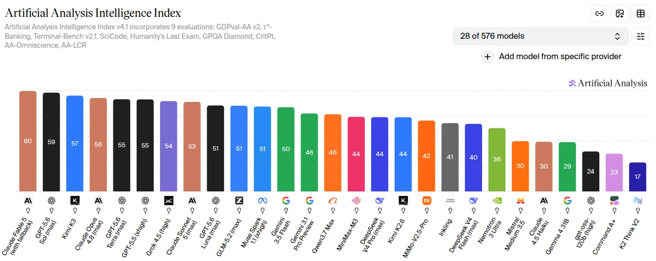Screen dimensions: 656x261
Task: Click the NVIDIA logo under Nemotron 3 Ultra
Action: click(497, 201)
